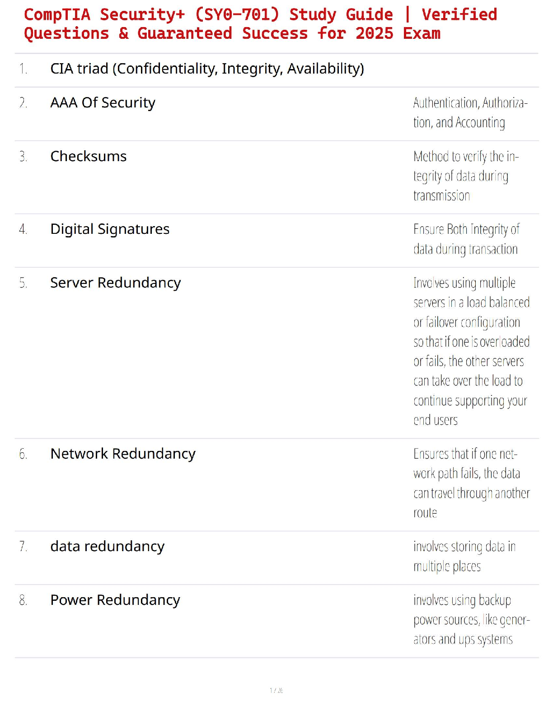The image size is (553, 715).
Task: Click the row number 3 beside Checksums
Action: [x=23, y=157]
